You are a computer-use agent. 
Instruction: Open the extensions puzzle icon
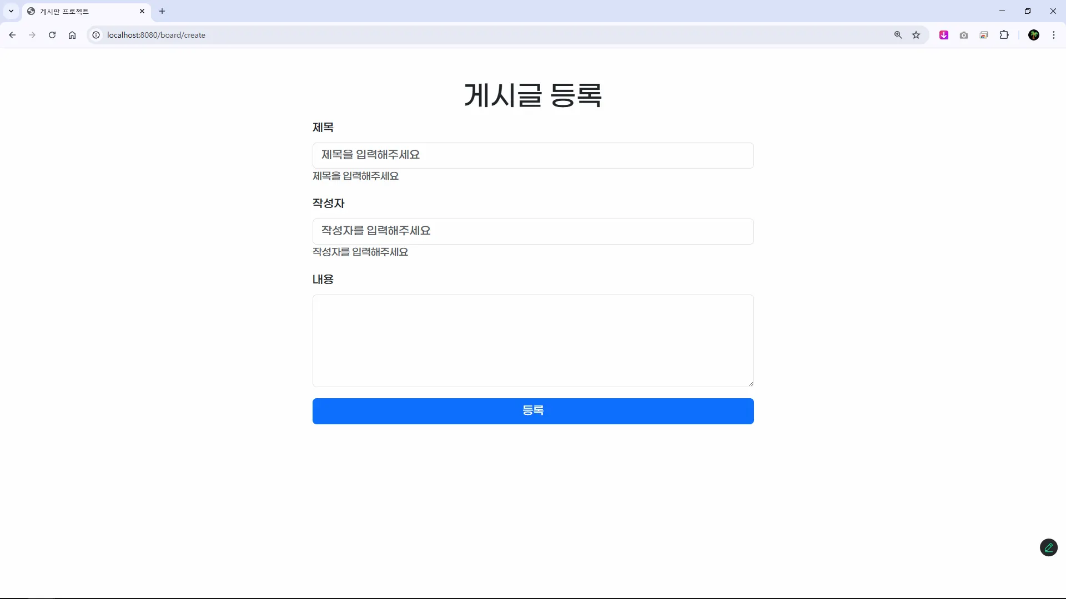point(1004,35)
